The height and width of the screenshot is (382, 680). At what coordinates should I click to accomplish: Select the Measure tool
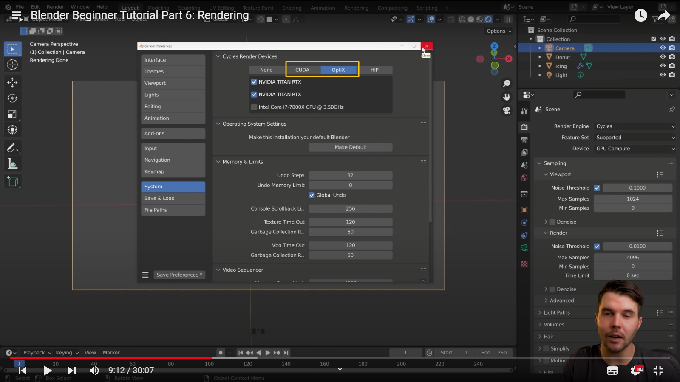pyautogui.click(x=12, y=164)
